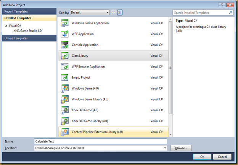Open the Recent Templates section
Viewport: 238px width, 165px height.
coord(29,11)
